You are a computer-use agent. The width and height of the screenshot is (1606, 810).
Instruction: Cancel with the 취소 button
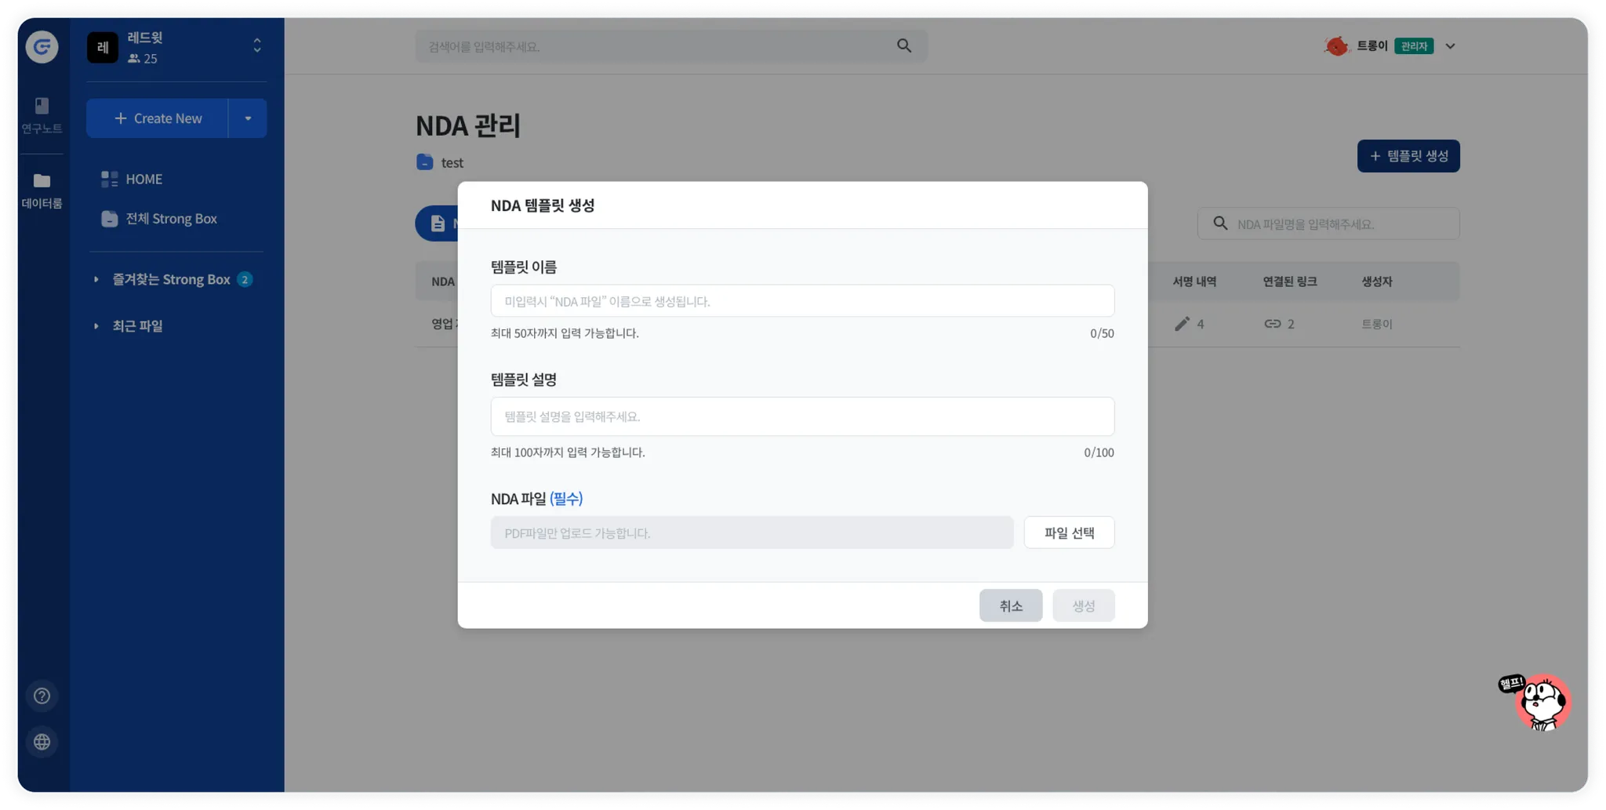(1011, 605)
